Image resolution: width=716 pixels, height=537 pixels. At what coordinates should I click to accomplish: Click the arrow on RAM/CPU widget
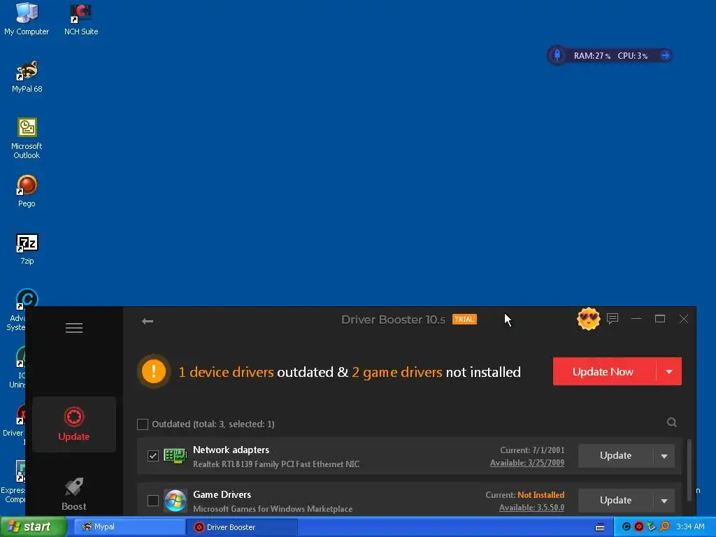coord(666,56)
